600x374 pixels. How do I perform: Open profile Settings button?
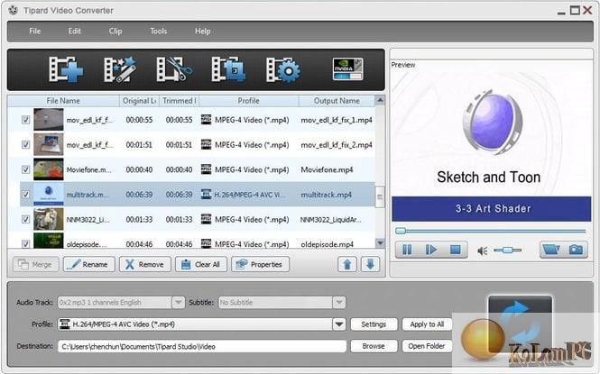[x=374, y=324]
